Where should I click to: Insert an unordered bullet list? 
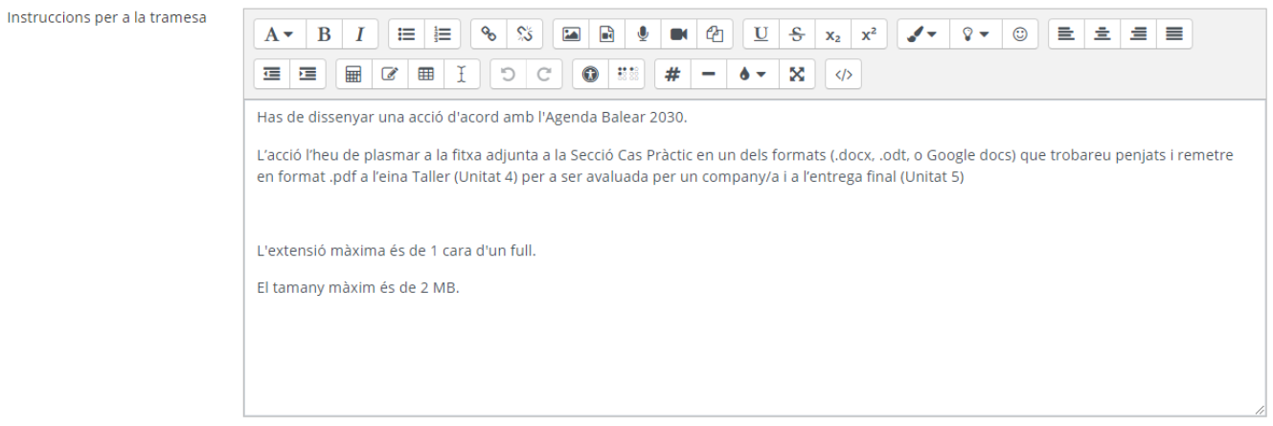pyautogui.click(x=406, y=34)
